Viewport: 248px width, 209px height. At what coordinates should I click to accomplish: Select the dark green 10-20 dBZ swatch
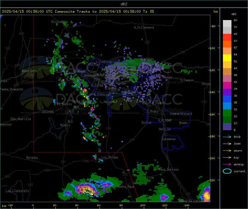(x=227, y=120)
